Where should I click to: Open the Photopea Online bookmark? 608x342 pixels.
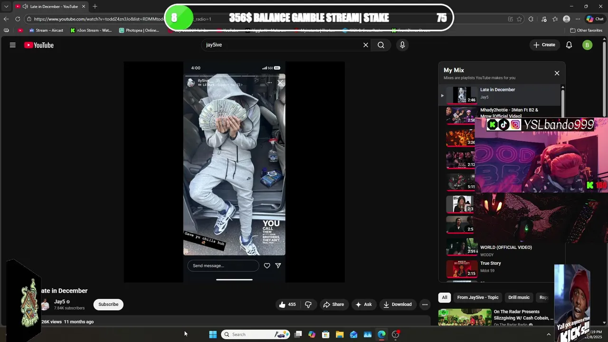[x=139, y=30]
